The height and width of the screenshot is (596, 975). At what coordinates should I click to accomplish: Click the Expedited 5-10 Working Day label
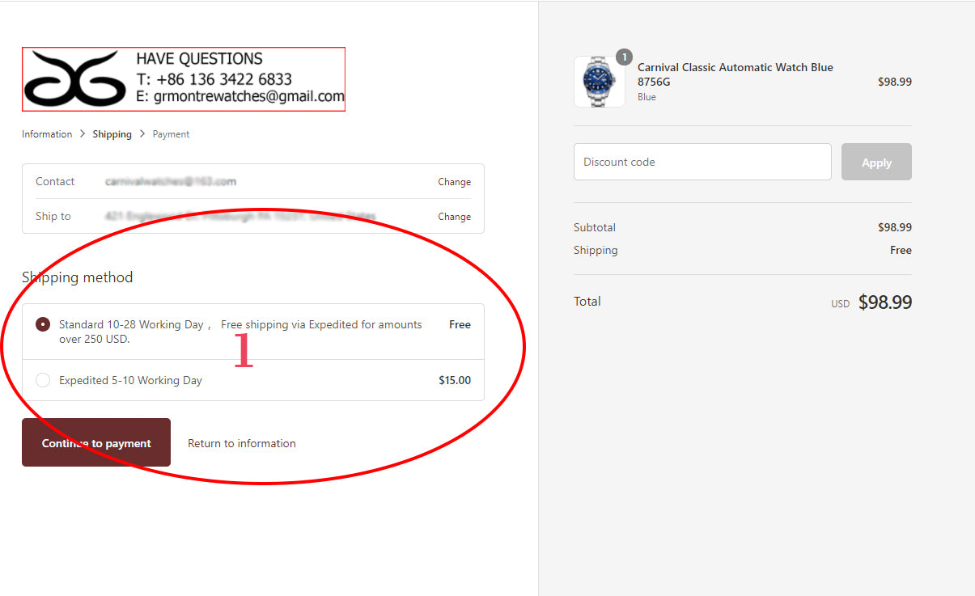click(130, 380)
